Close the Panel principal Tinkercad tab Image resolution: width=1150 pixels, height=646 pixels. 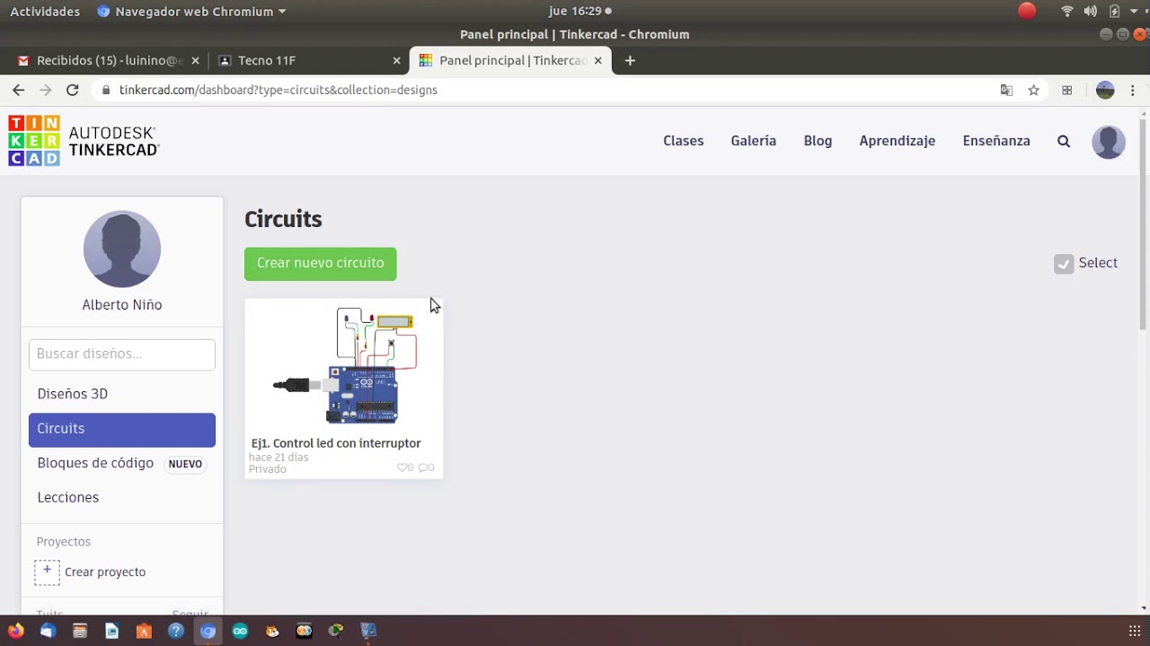tap(598, 60)
